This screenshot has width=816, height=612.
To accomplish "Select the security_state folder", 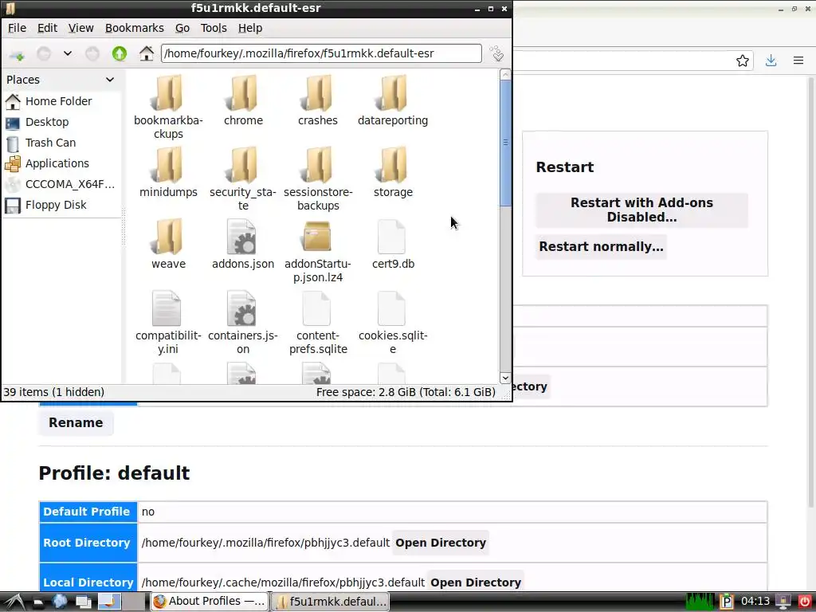I will pyautogui.click(x=243, y=178).
